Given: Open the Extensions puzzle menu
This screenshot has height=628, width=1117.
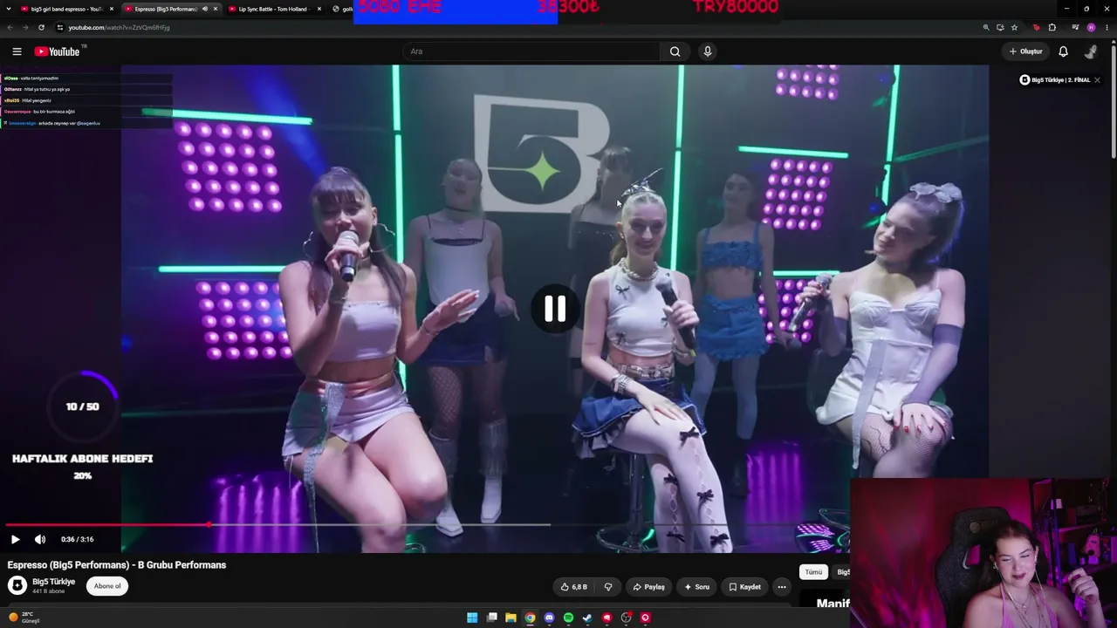Looking at the screenshot, I should (1052, 27).
